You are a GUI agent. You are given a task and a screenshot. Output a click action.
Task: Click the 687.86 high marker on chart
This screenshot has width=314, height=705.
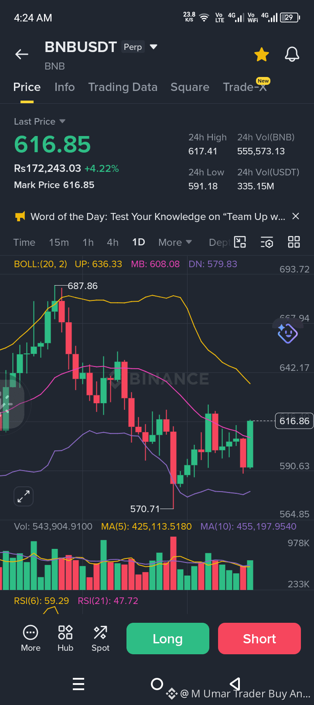point(82,286)
